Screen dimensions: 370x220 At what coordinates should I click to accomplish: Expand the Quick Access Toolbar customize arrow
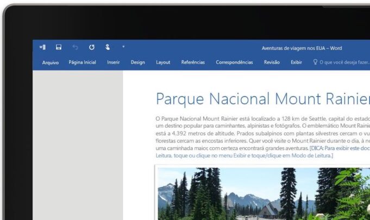tap(123, 47)
